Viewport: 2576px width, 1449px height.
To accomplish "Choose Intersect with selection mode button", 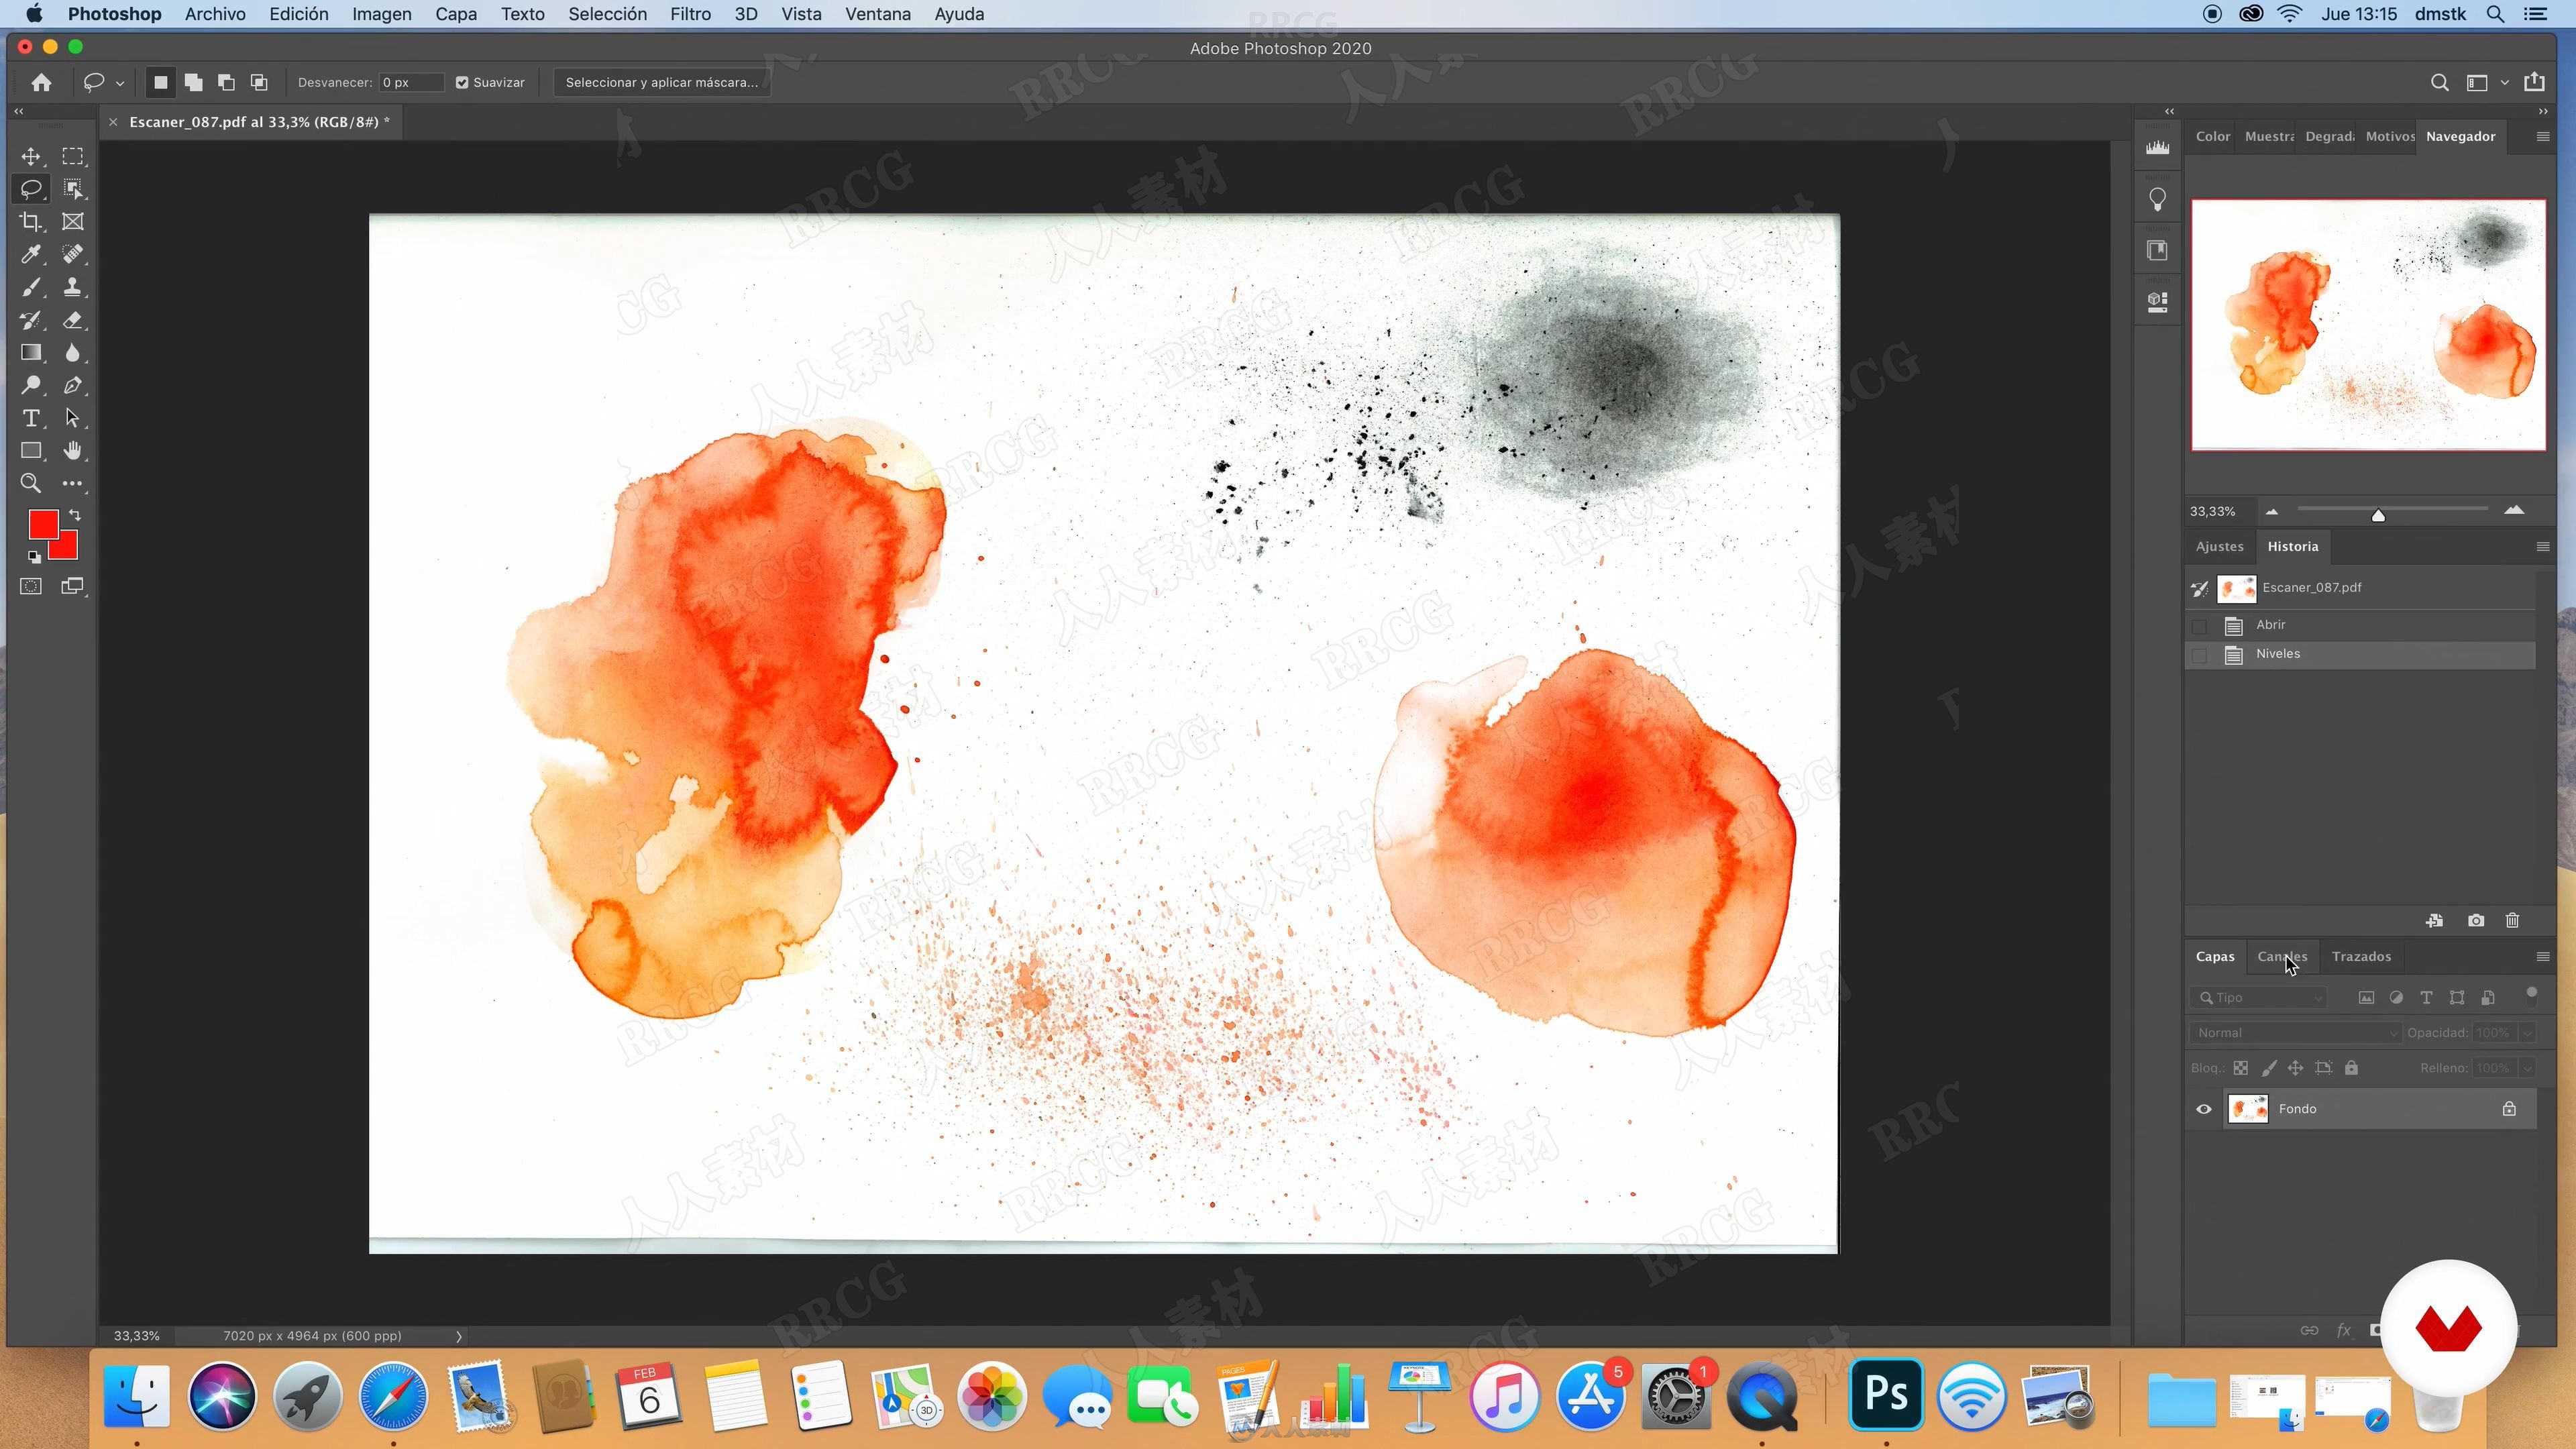I will (x=259, y=82).
